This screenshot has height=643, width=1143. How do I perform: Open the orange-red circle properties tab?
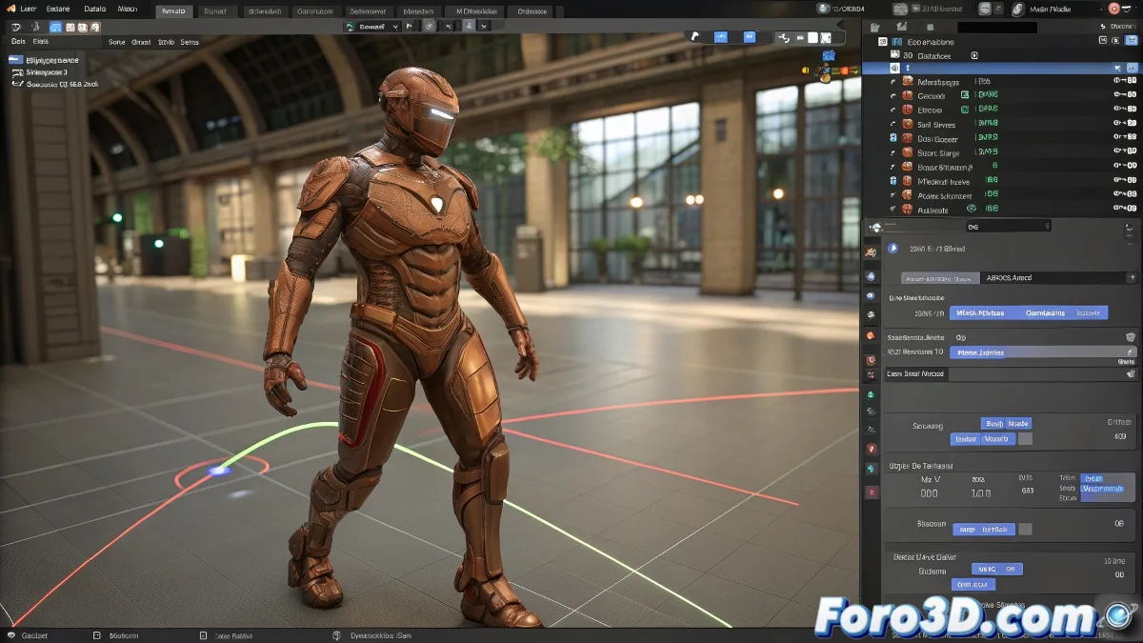871,336
